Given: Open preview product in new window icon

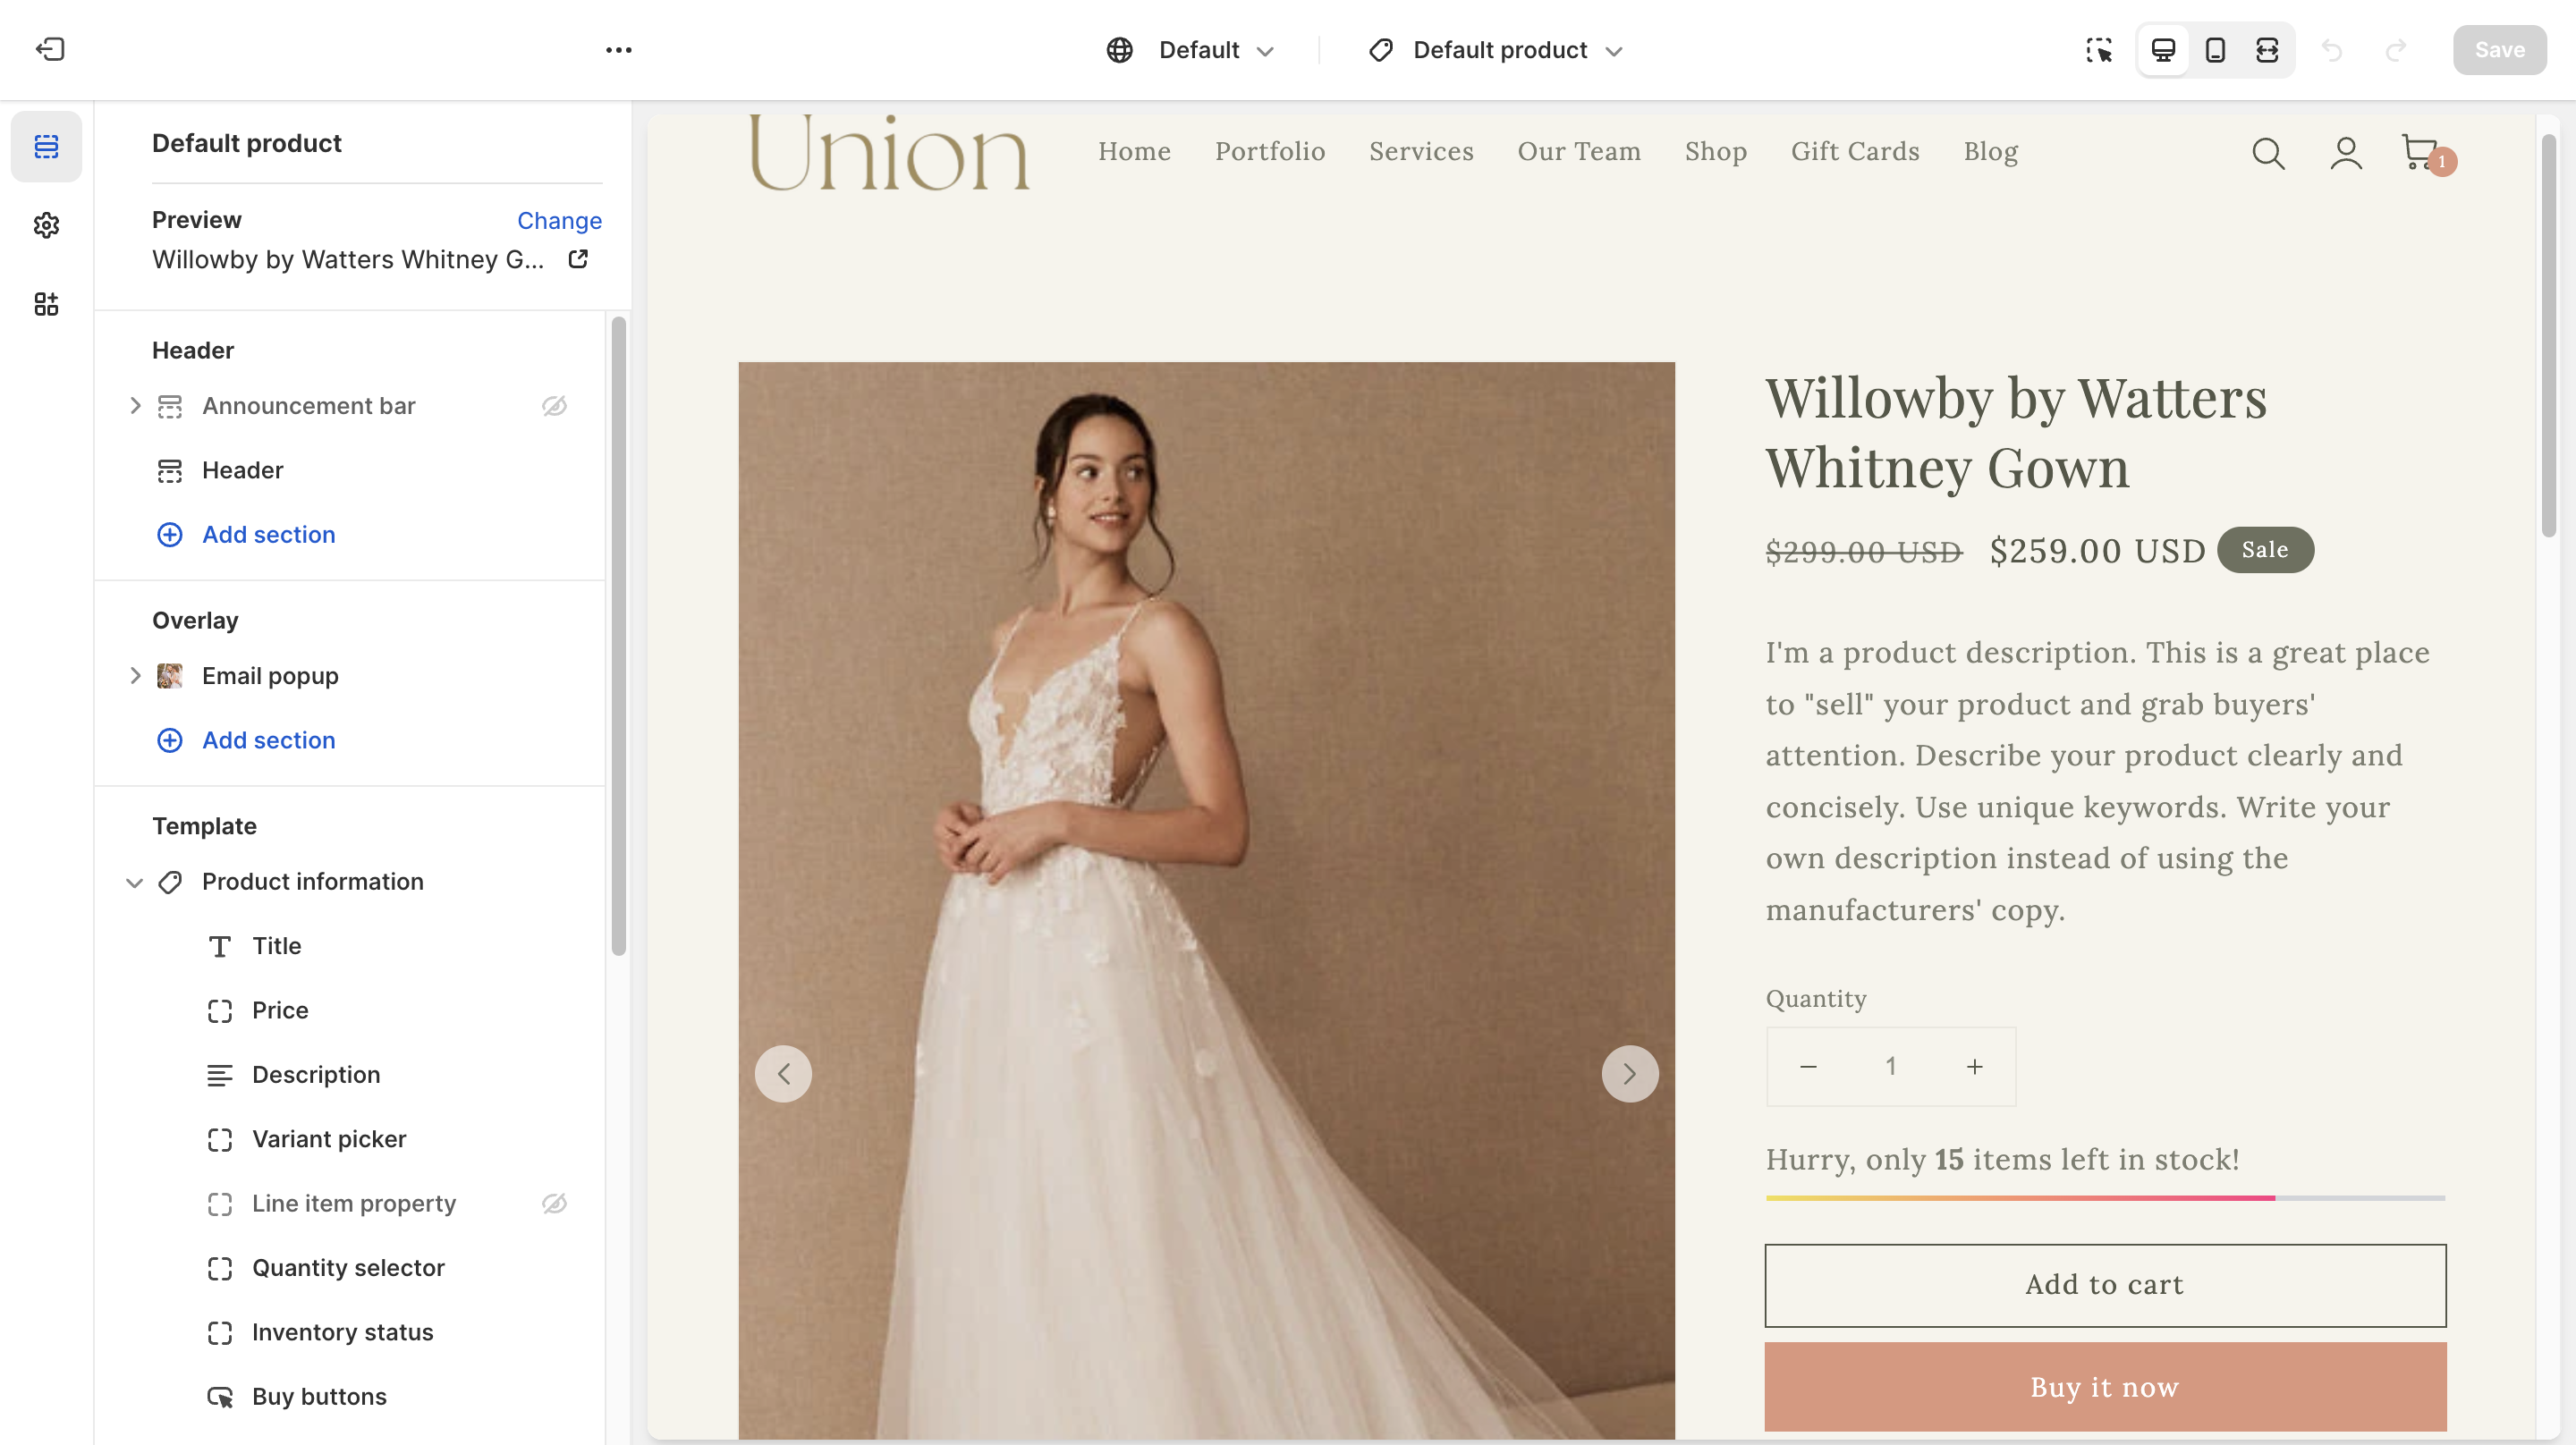Looking at the screenshot, I should [x=578, y=259].
